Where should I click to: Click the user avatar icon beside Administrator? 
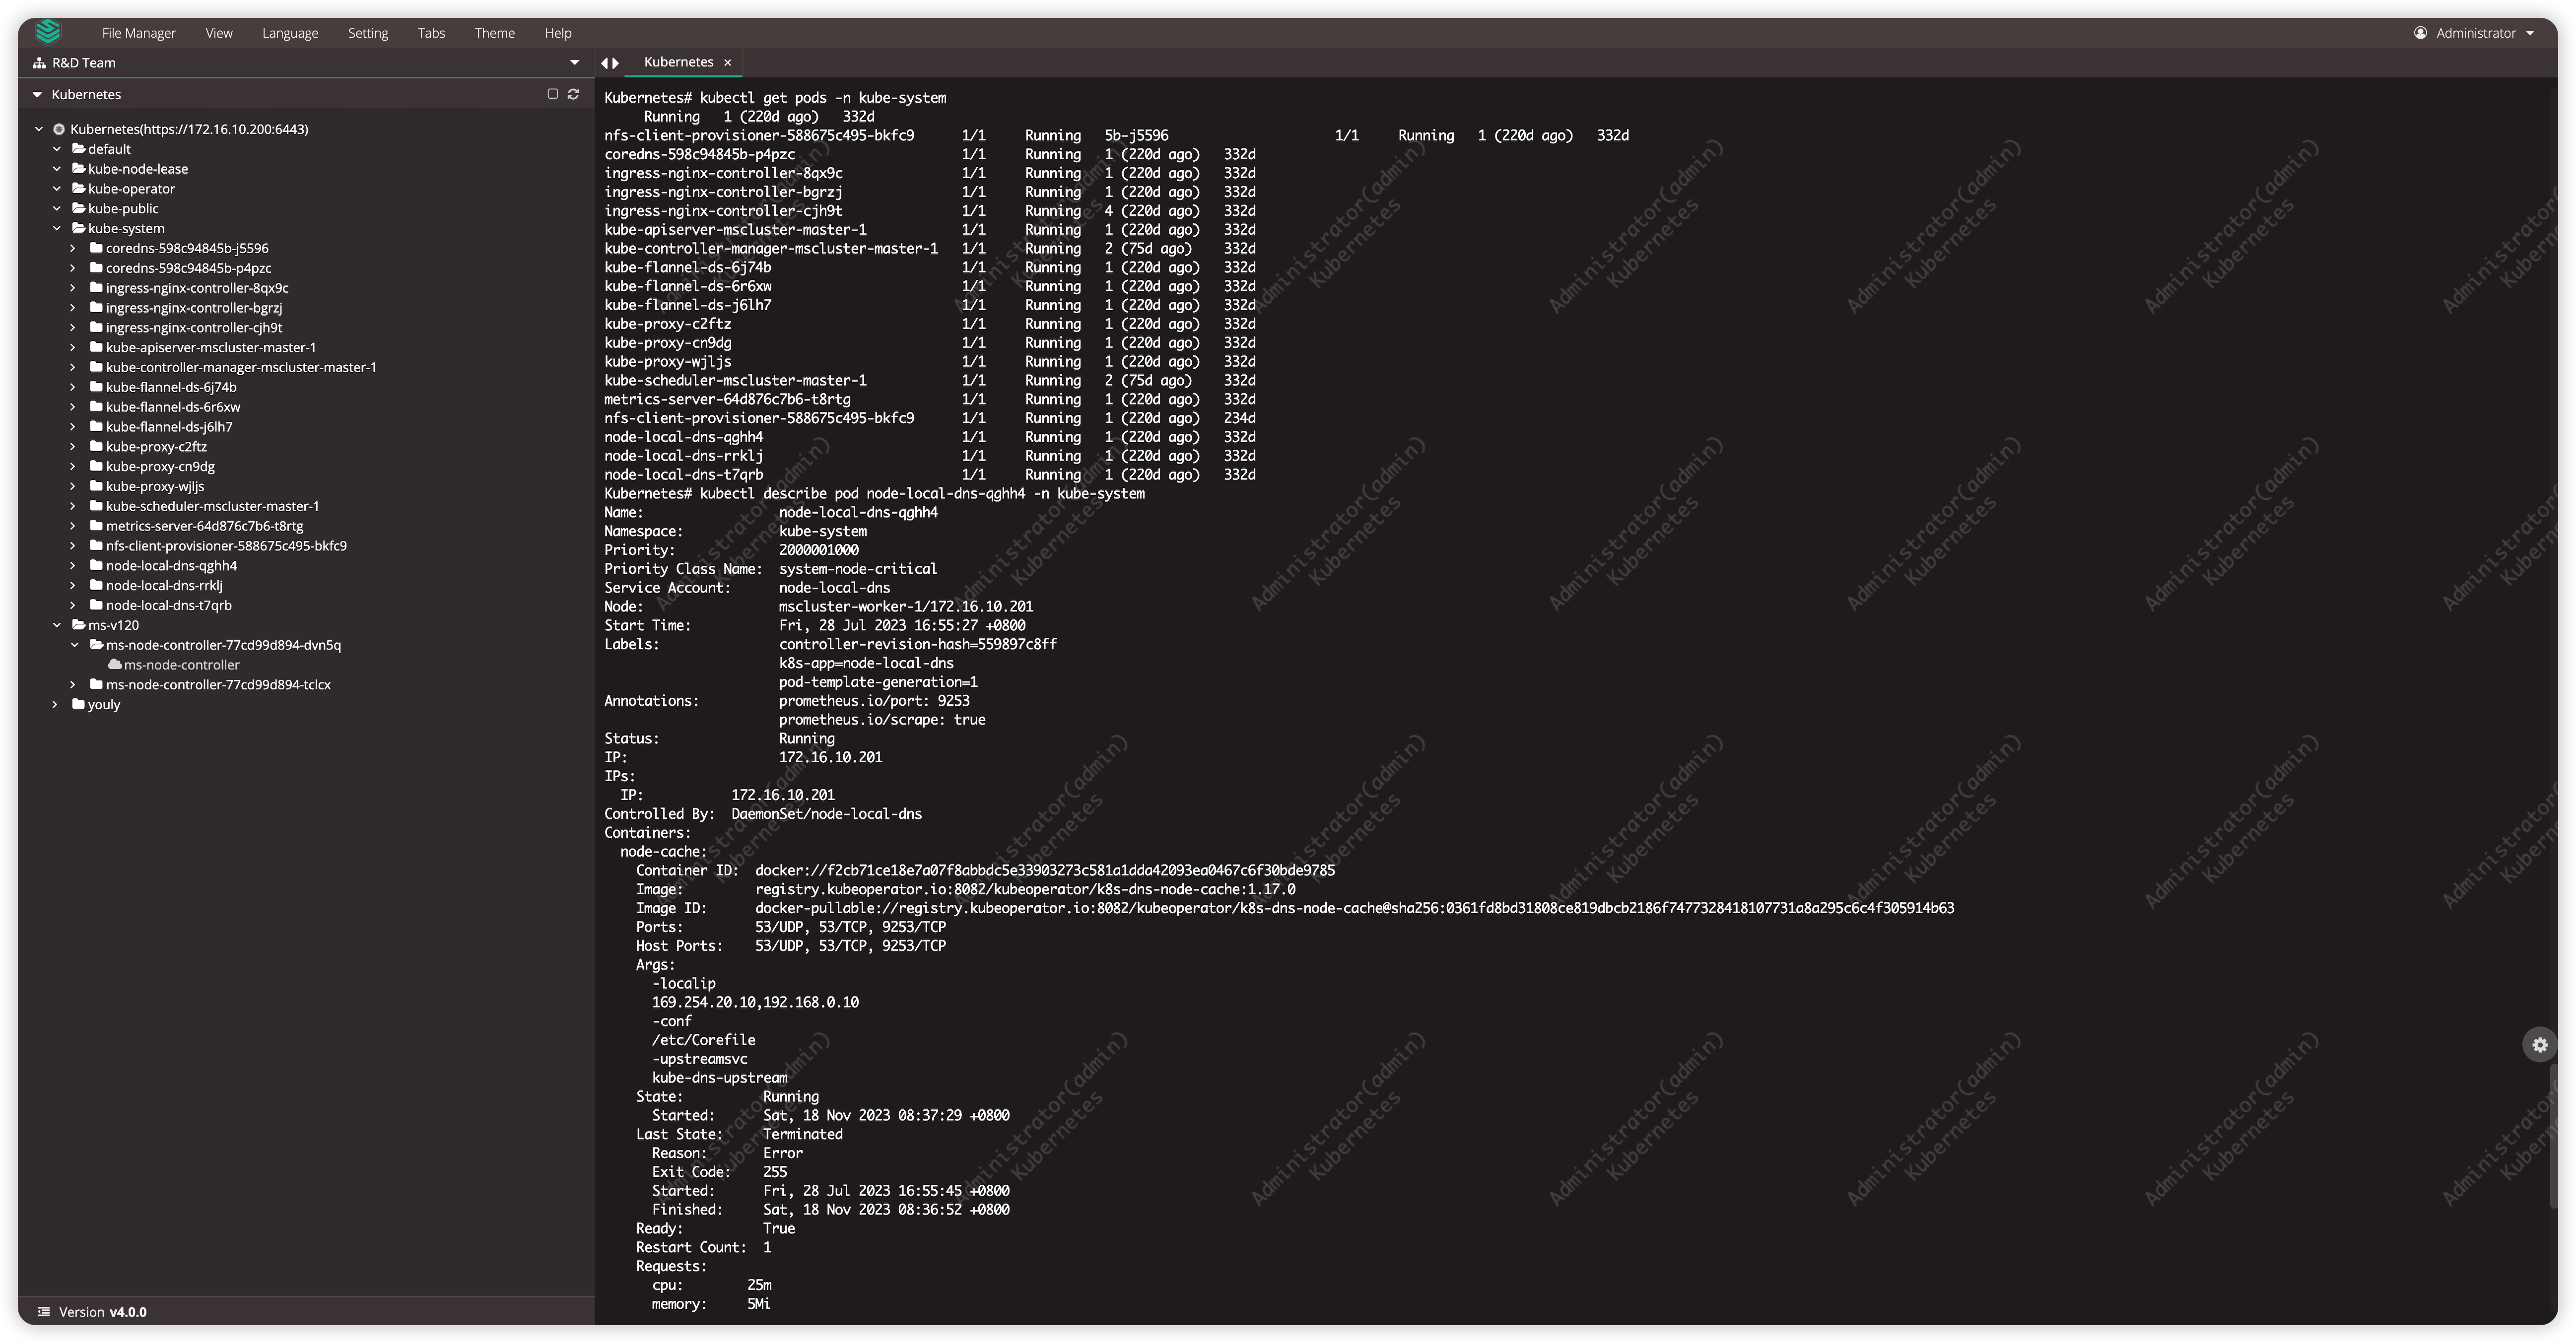2420,33
